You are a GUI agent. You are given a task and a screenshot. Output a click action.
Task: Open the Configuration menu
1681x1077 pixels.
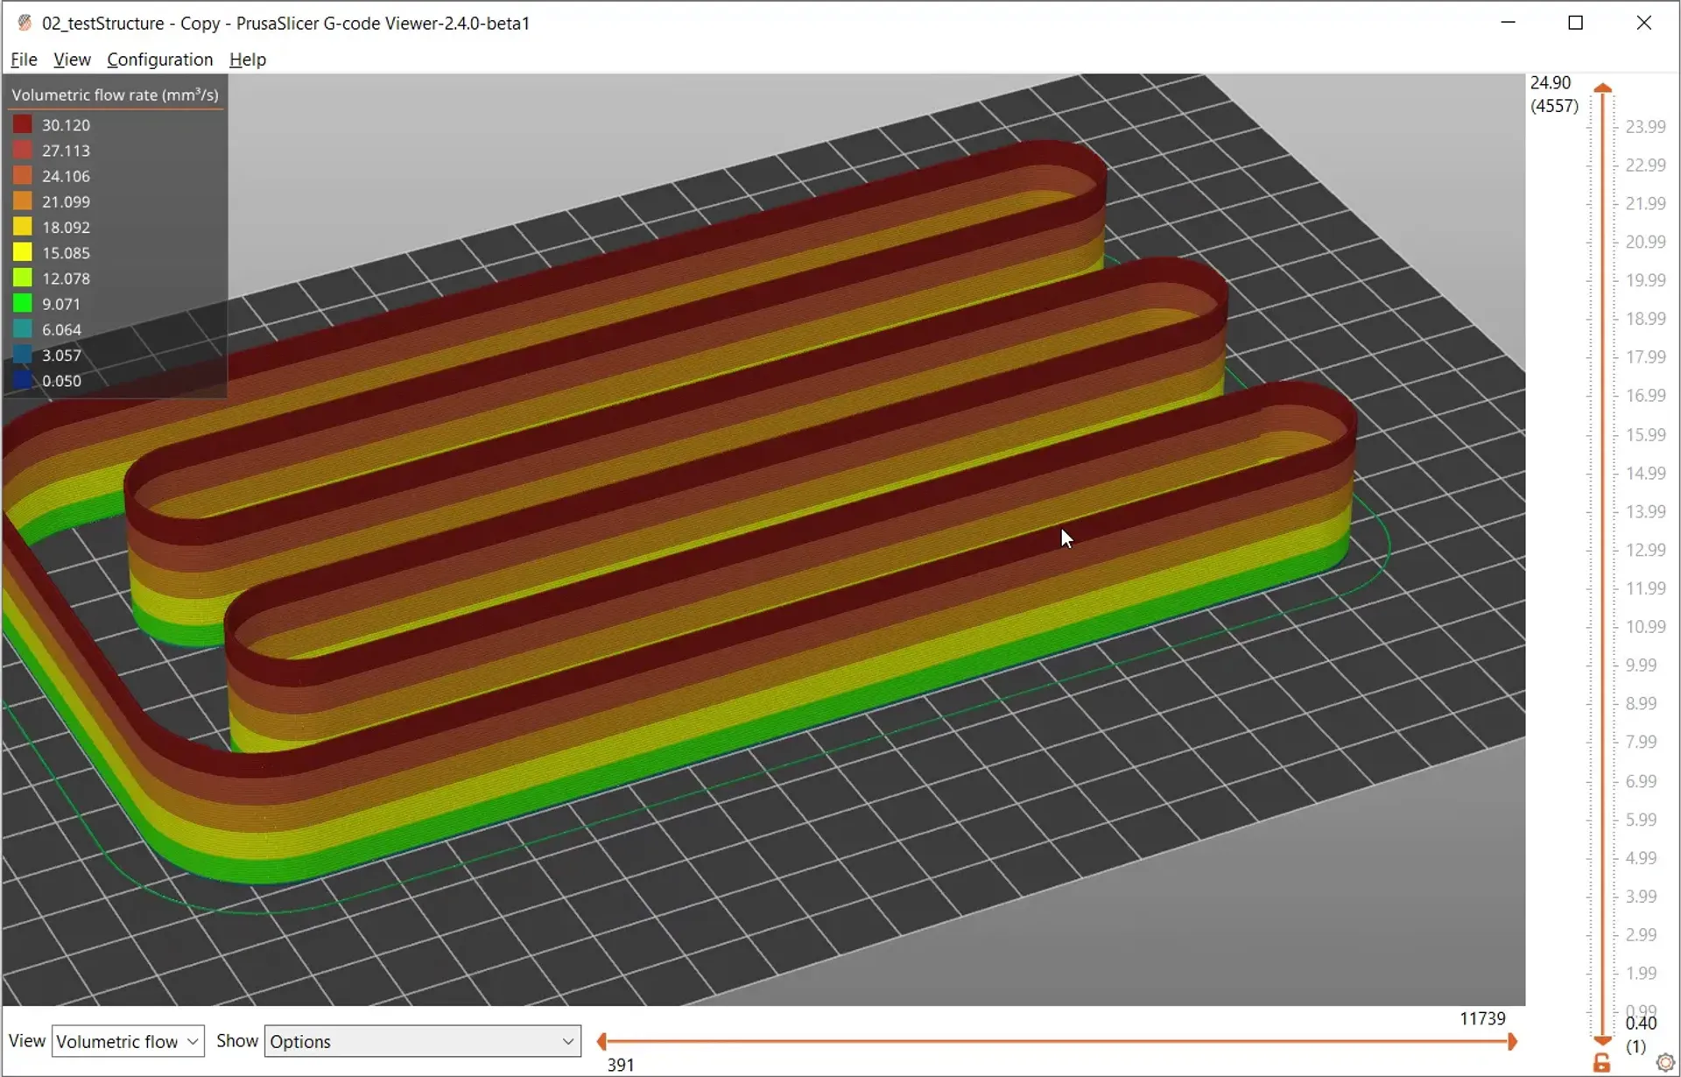point(159,60)
